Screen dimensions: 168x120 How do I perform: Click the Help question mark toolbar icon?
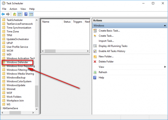click(x=26, y=14)
